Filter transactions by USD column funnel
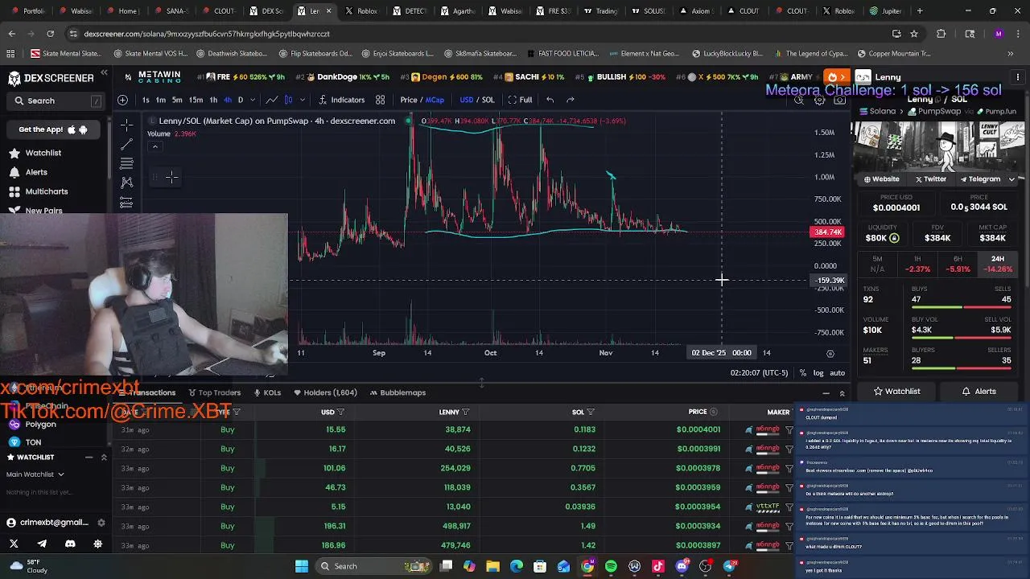The height and width of the screenshot is (579, 1030). pyautogui.click(x=340, y=412)
